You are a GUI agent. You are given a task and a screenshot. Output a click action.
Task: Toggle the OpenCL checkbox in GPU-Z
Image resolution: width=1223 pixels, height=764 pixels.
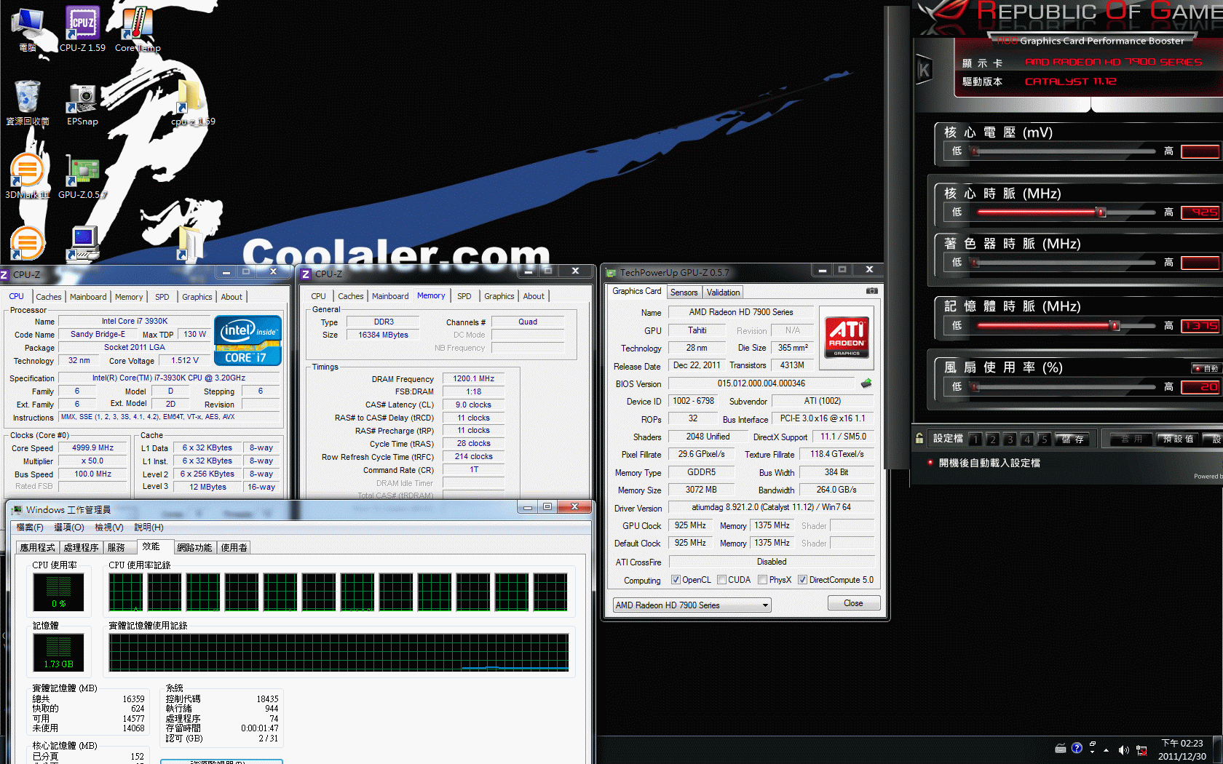(x=676, y=580)
